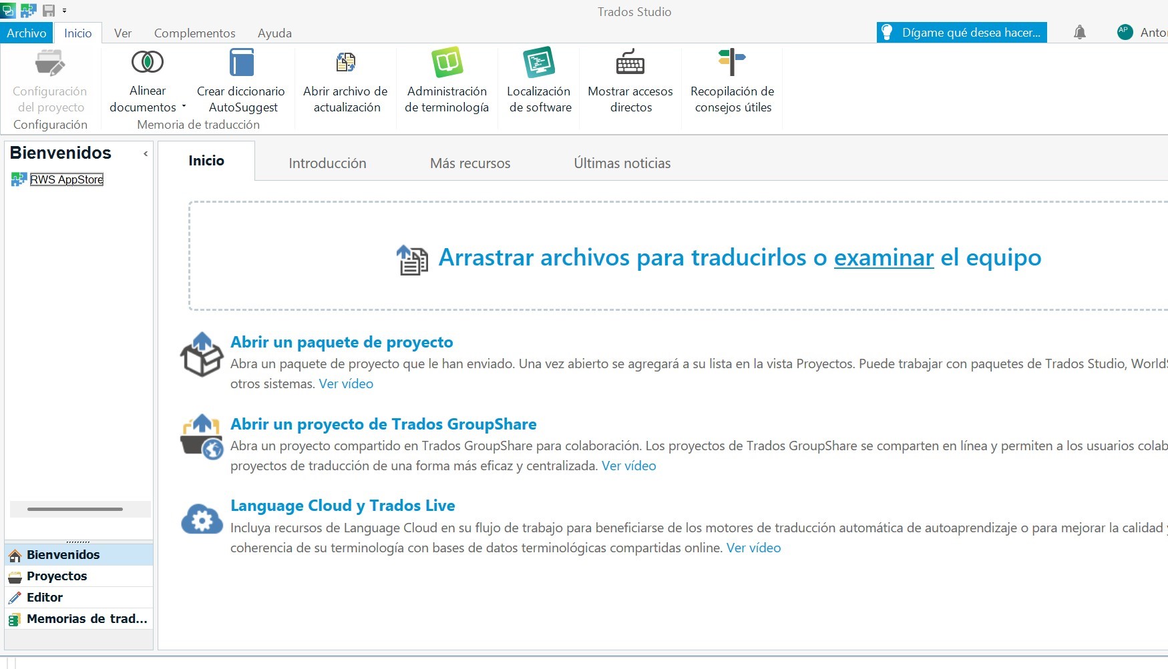This screenshot has width=1168, height=669.
Task: Switch to the Complementos ribbon tab
Action: tap(194, 33)
